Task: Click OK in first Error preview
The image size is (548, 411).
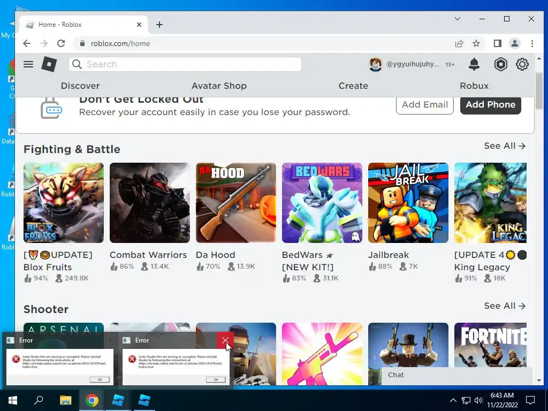Action: 100,379
